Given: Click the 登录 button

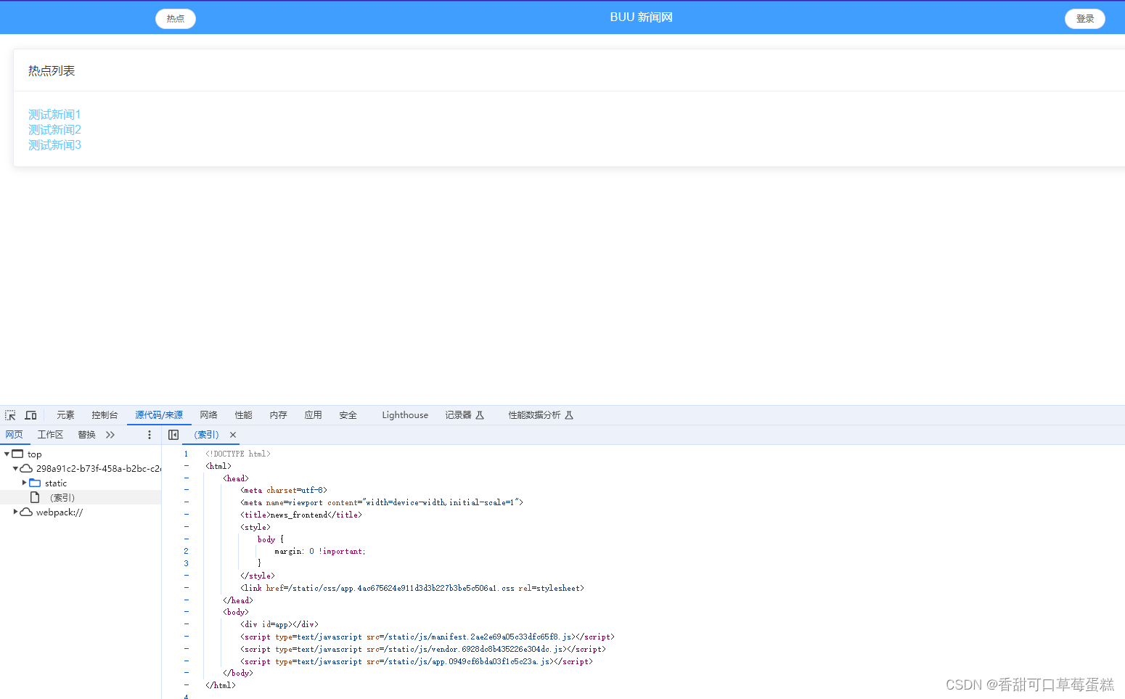Looking at the screenshot, I should point(1084,19).
